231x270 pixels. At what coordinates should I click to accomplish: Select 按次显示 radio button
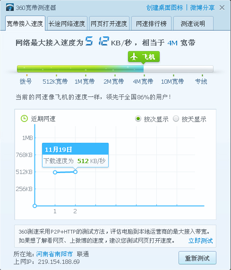[x=138, y=119]
